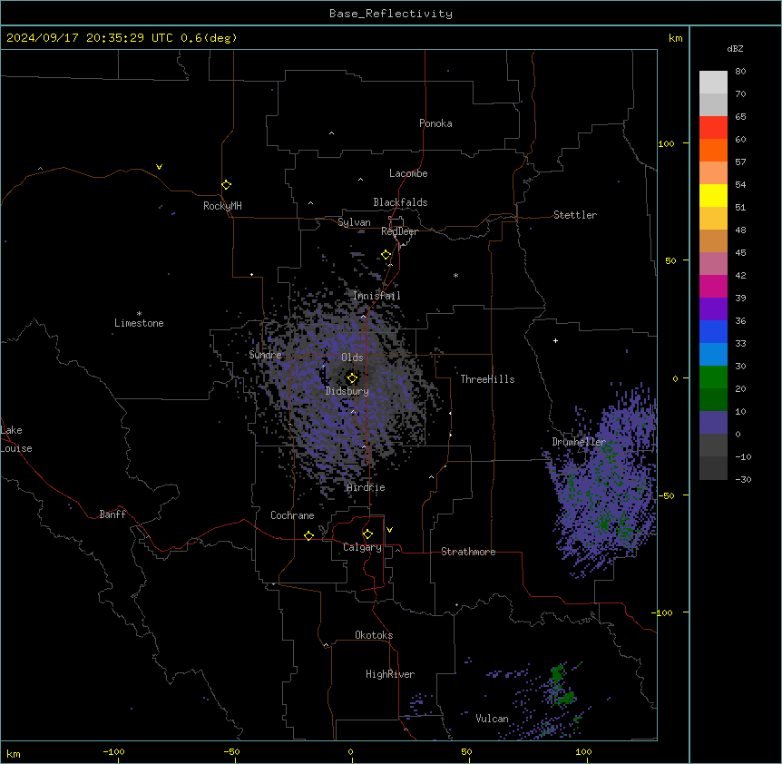Screen dimensions: 782x764
Task: Click the Airdrie city label
Action: [367, 488]
